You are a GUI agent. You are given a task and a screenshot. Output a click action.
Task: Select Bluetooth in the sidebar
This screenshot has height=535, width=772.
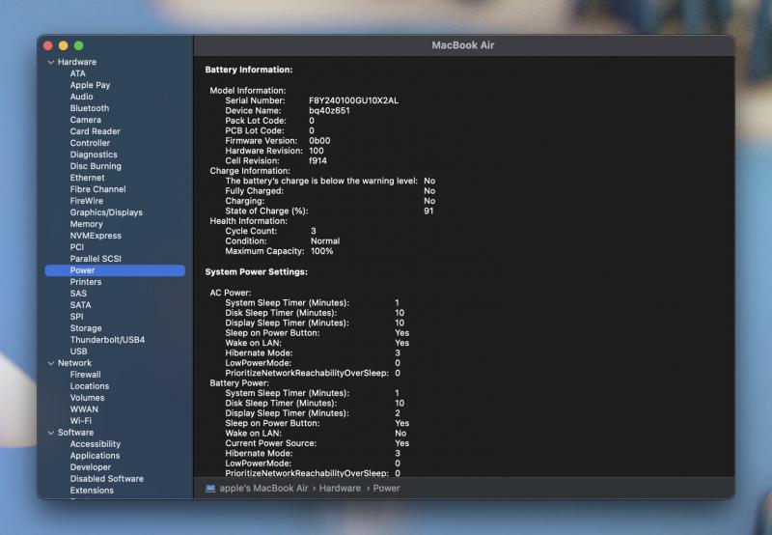pyautogui.click(x=90, y=108)
